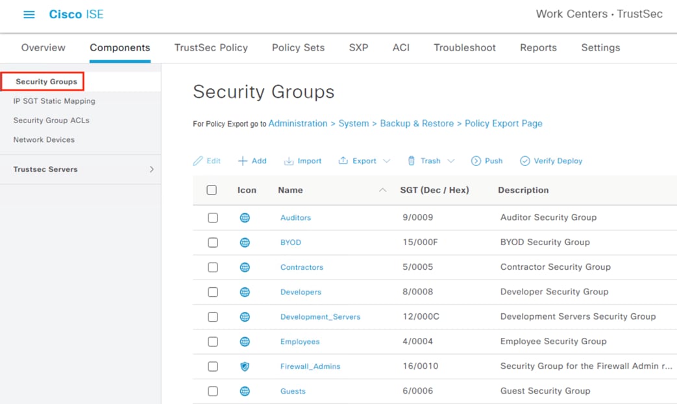This screenshot has height=404, width=677.
Task: Toggle the select-all header checkbox
Action: coord(212,190)
